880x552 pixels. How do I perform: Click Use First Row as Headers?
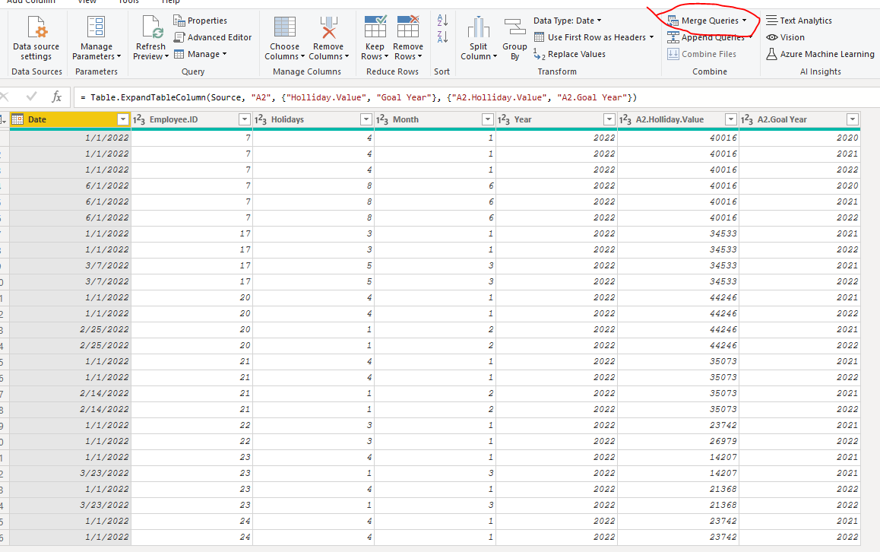(x=590, y=37)
